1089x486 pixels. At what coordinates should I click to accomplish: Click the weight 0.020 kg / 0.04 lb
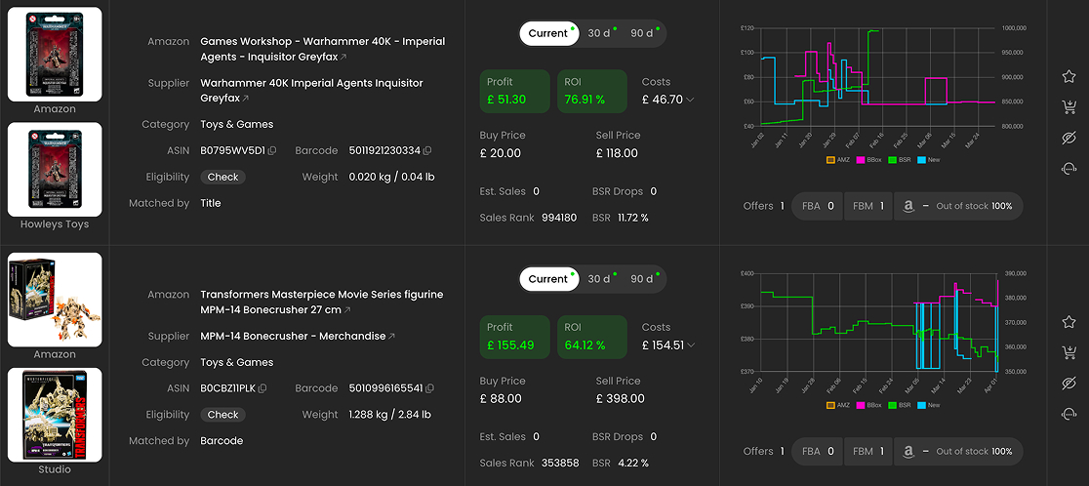coord(391,177)
